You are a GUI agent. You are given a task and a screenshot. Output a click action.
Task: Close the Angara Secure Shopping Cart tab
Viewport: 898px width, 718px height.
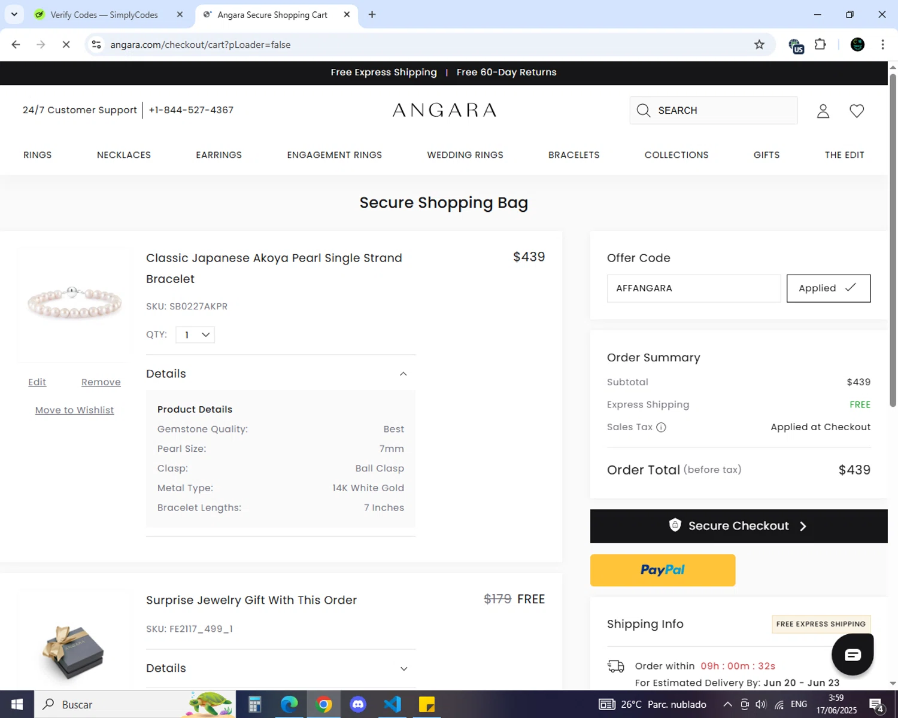(x=347, y=14)
